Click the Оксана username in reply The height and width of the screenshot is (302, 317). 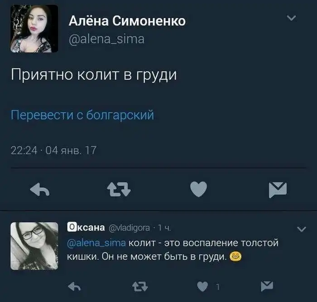[86, 227]
